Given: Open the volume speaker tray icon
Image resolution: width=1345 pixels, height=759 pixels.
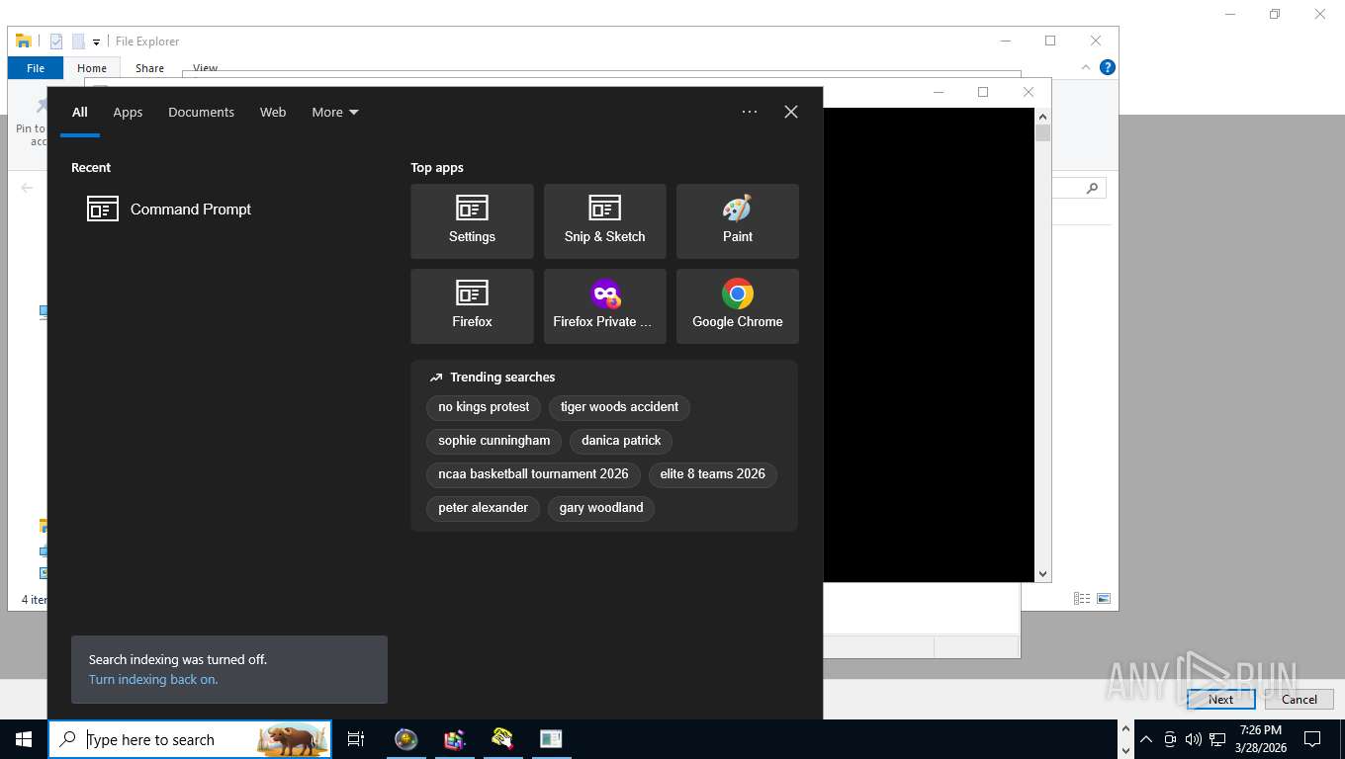Looking at the screenshot, I should [1194, 739].
